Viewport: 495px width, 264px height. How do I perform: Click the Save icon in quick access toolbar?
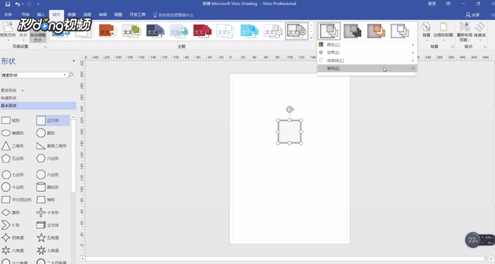pos(8,4)
